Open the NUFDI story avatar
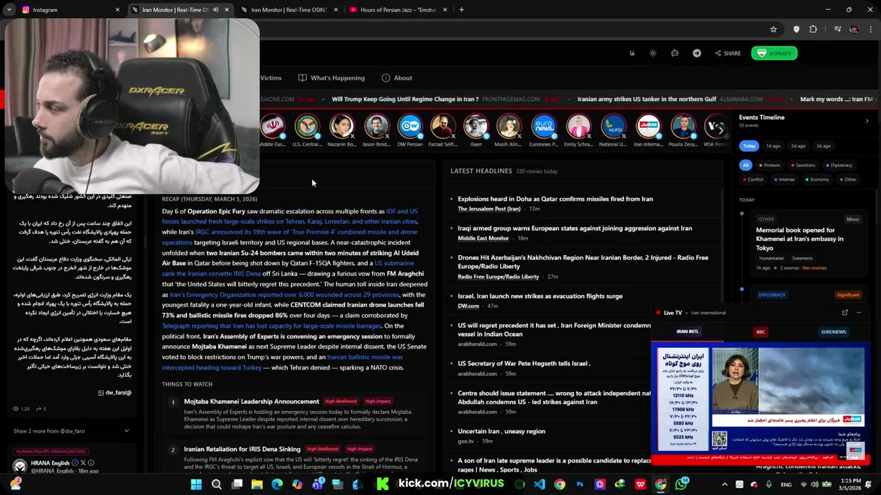 coord(613,126)
